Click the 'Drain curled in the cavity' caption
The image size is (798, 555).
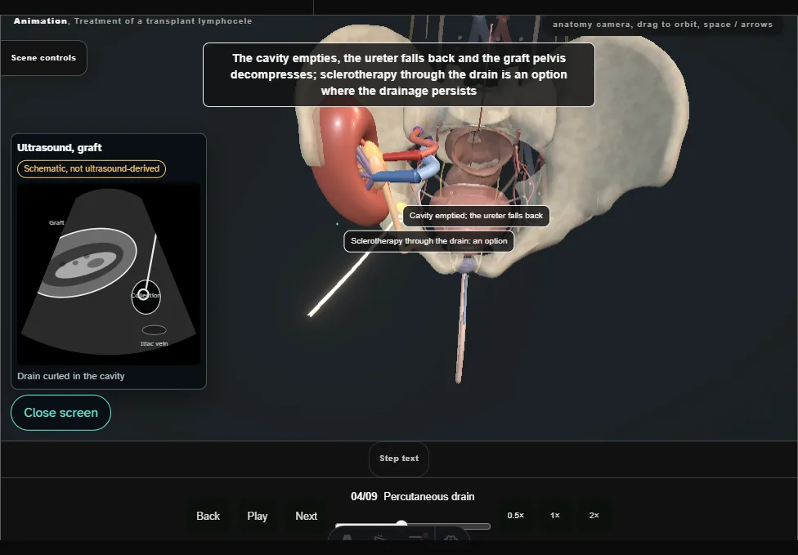[x=71, y=376]
